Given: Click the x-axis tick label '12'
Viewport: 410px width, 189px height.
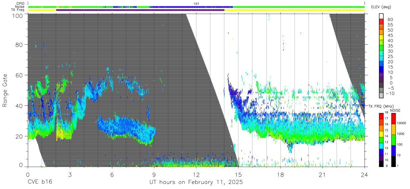Looking at the screenshot, I should pyautogui.click(x=196, y=175).
